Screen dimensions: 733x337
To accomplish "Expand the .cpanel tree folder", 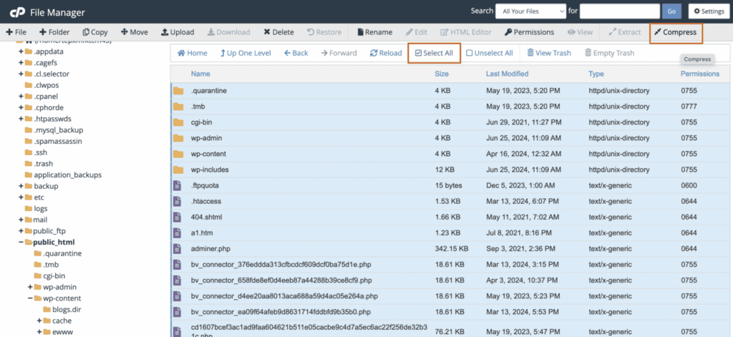I will (x=21, y=97).
